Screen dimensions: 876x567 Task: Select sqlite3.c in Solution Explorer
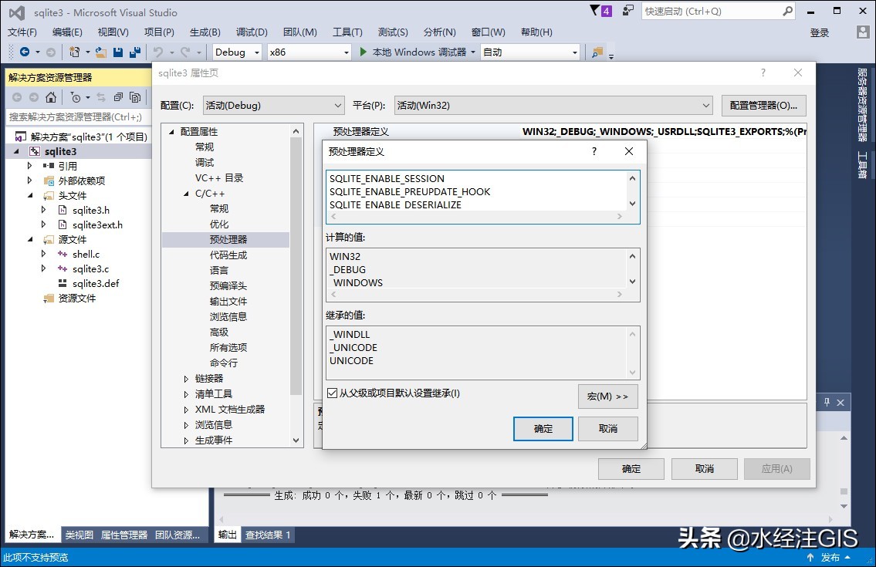point(90,268)
